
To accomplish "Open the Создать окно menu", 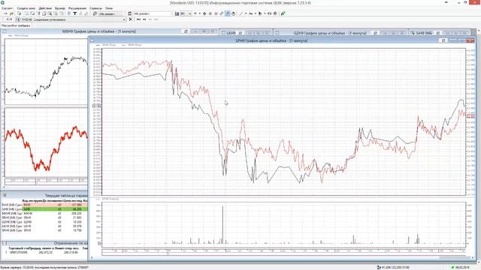I will [x=26, y=8].
